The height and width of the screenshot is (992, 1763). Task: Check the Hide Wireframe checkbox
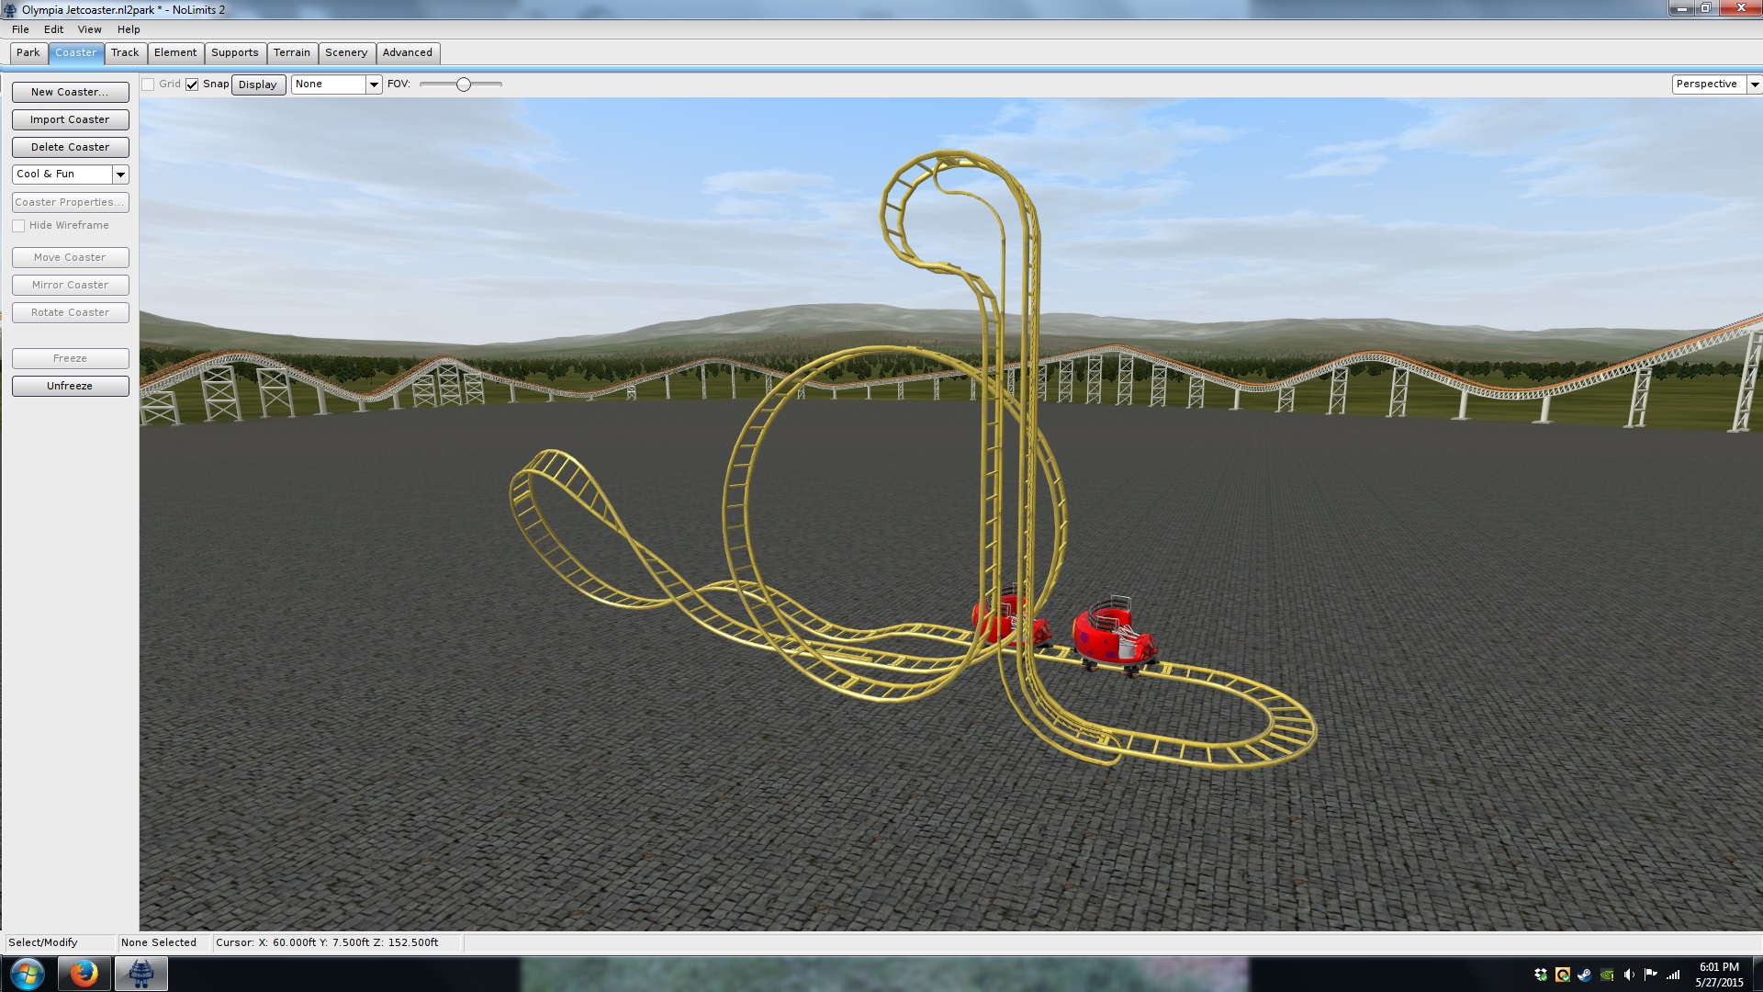pos(18,226)
